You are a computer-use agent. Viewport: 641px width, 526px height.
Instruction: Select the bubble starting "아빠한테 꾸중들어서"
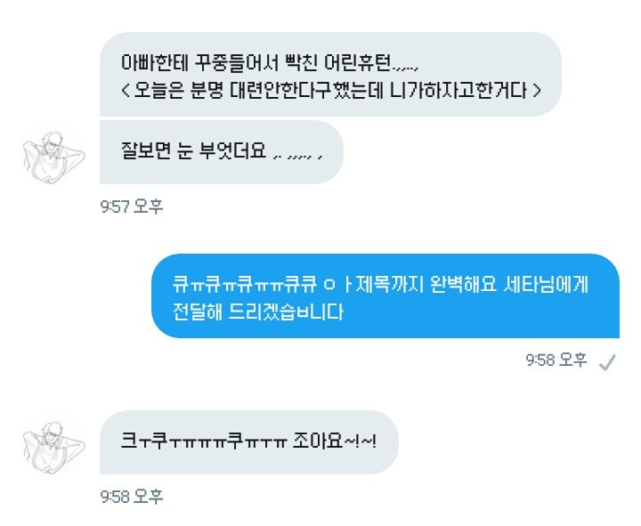tap(330, 75)
